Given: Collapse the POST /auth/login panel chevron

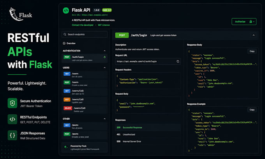Looking at the screenshot, I should [254, 35].
